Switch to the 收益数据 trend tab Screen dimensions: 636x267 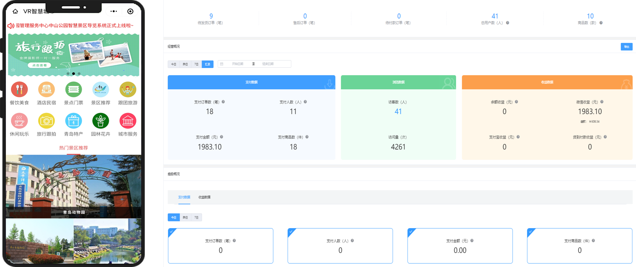(x=204, y=197)
